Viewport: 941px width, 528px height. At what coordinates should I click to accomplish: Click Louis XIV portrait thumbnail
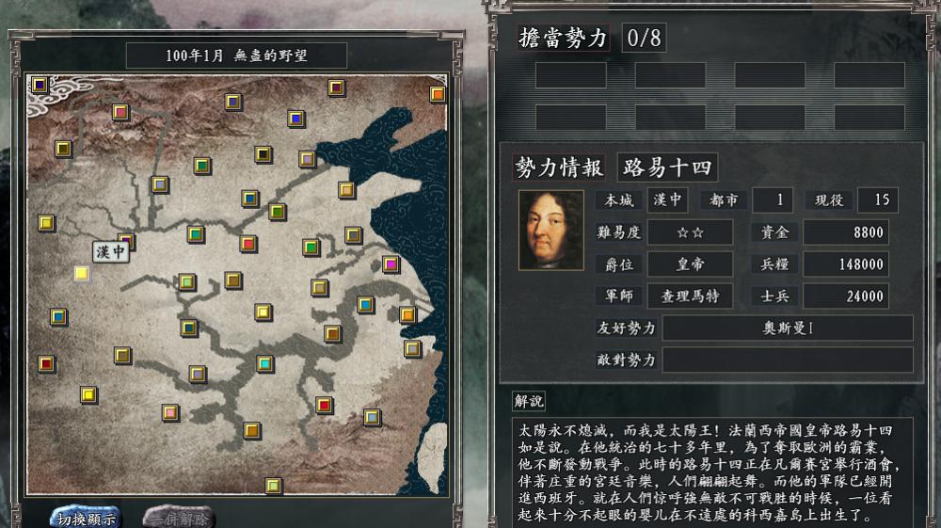[x=550, y=231]
